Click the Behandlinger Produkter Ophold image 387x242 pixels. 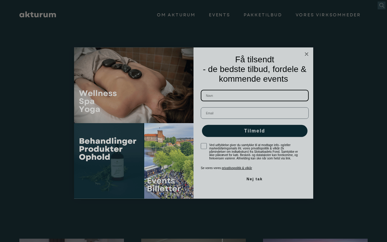(109, 161)
